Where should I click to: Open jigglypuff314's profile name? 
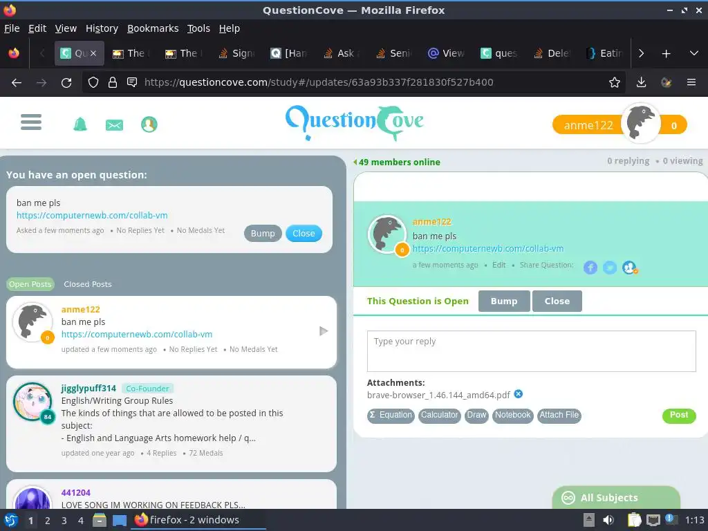(x=88, y=389)
